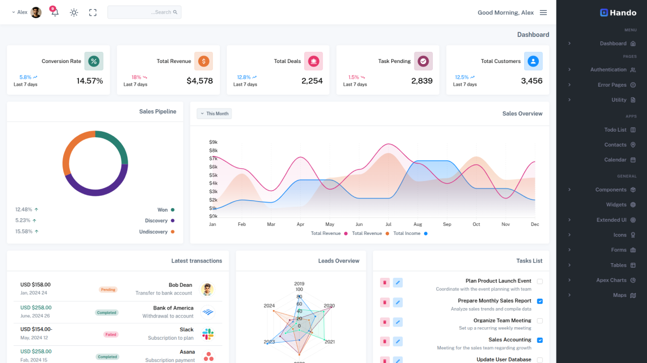Open the hamburger menu near the greeting

tap(543, 12)
